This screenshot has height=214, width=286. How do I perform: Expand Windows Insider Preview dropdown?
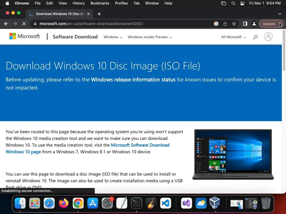point(150,37)
